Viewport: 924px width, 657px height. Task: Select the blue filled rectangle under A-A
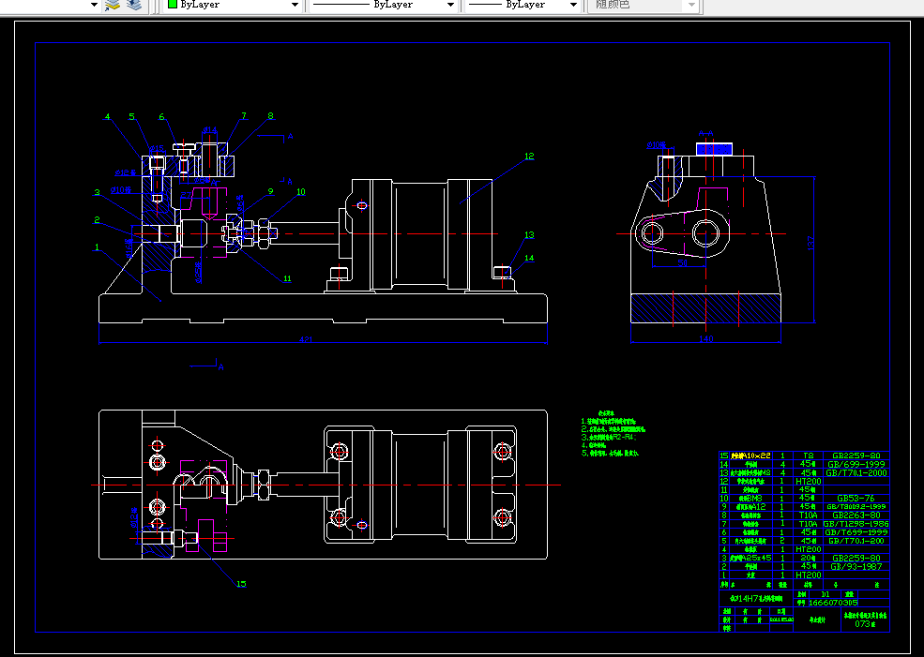714,148
